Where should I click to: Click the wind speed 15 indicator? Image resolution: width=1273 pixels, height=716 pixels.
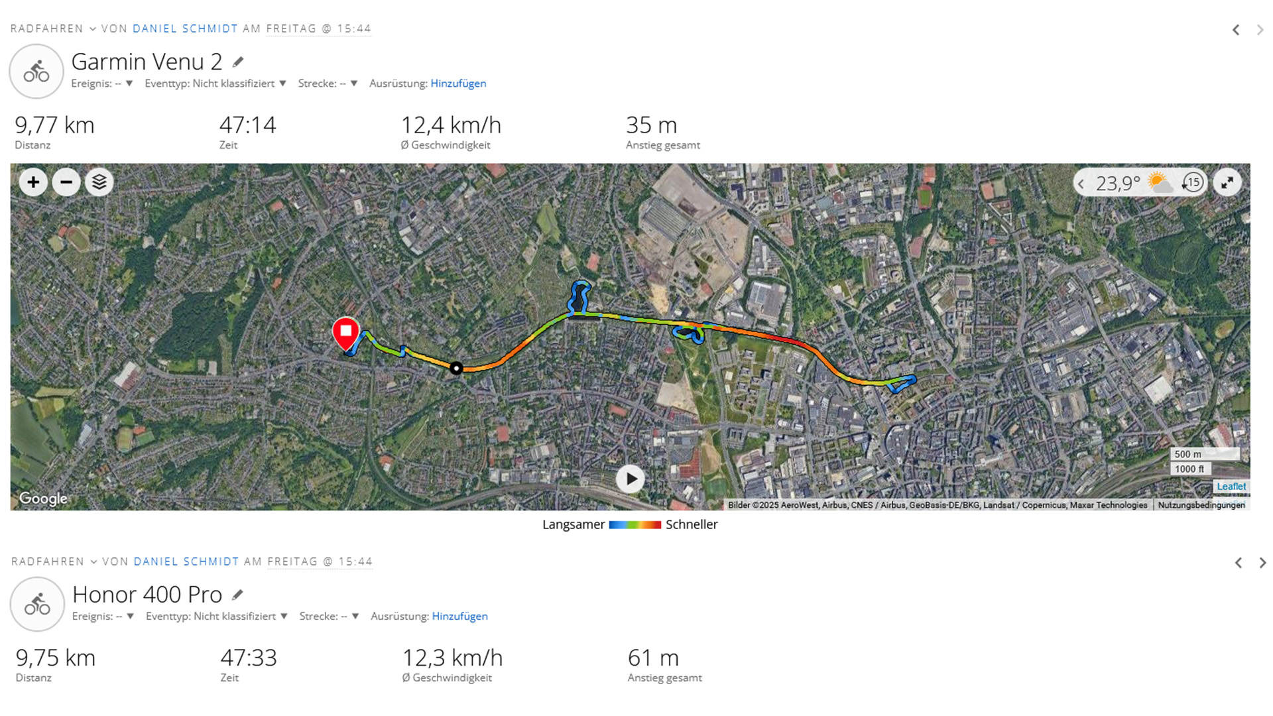[1193, 182]
